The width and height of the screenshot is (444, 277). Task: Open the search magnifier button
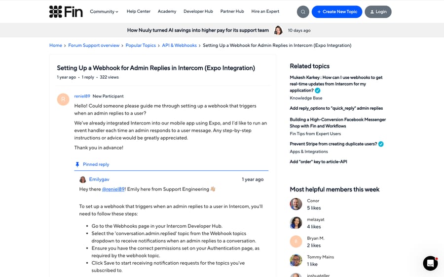[x=303, y=12]
